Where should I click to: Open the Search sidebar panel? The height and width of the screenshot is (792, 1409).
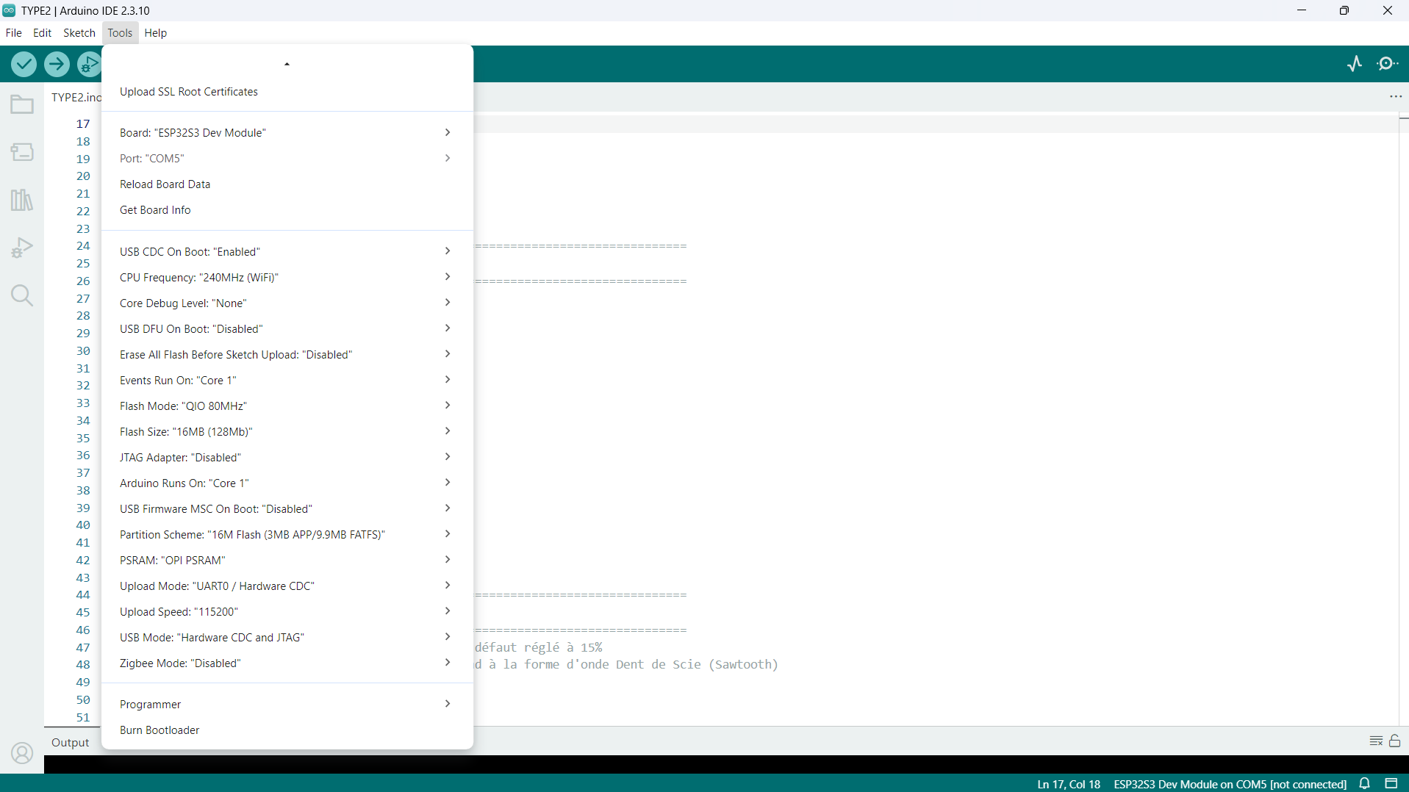[22, 295]
